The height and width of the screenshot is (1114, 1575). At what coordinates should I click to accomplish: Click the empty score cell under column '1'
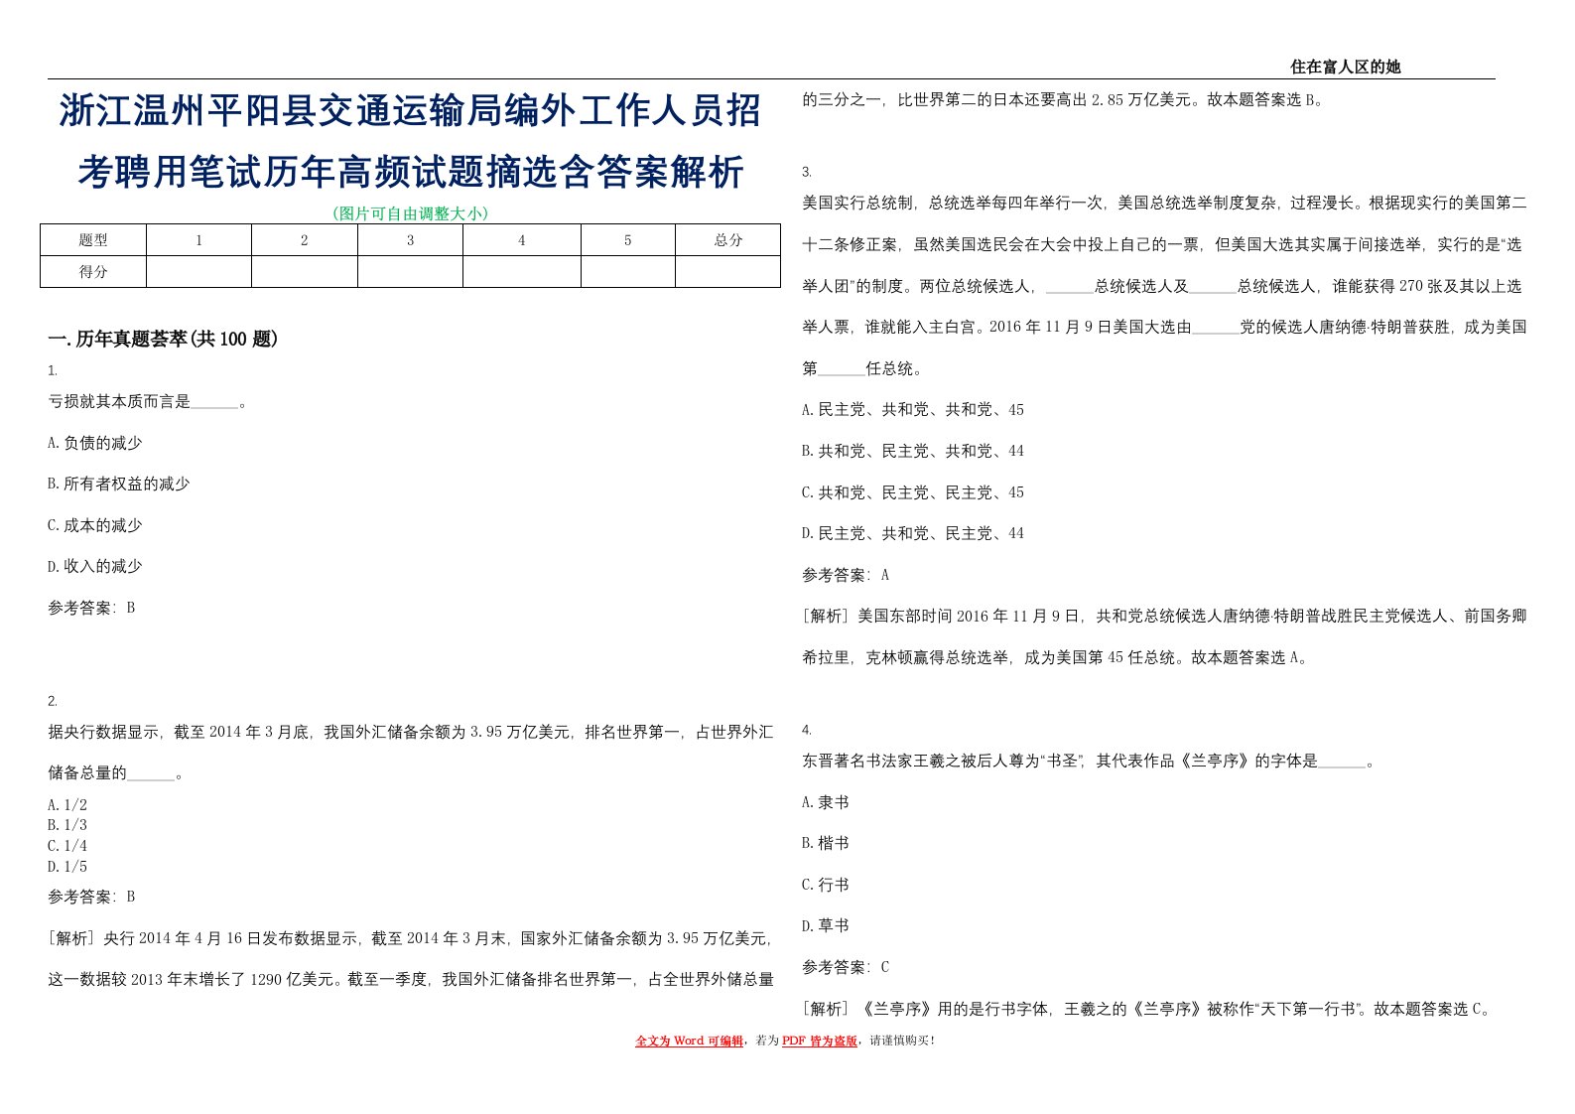pyautogui.click(x=198, y=272)
